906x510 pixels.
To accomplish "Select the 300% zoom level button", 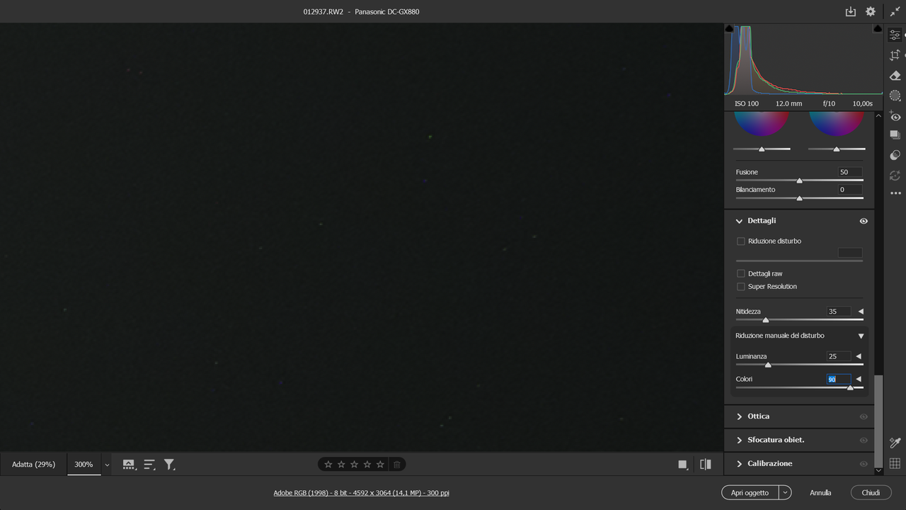I will pyautogui.click(x=84, y=465).
